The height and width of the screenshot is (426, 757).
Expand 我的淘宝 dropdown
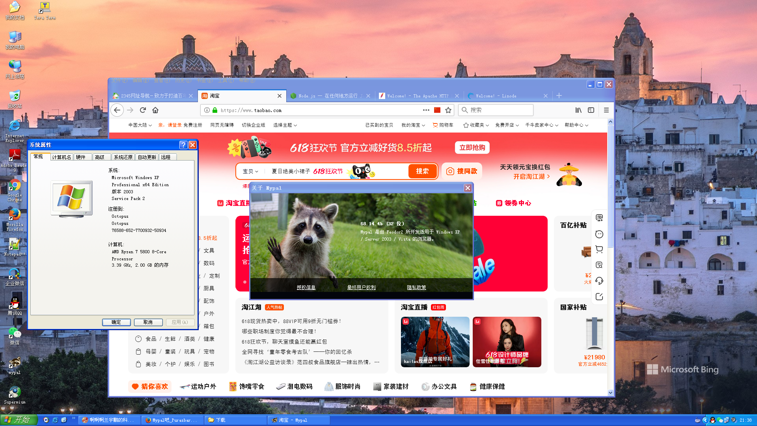click(x=413, y=125)
